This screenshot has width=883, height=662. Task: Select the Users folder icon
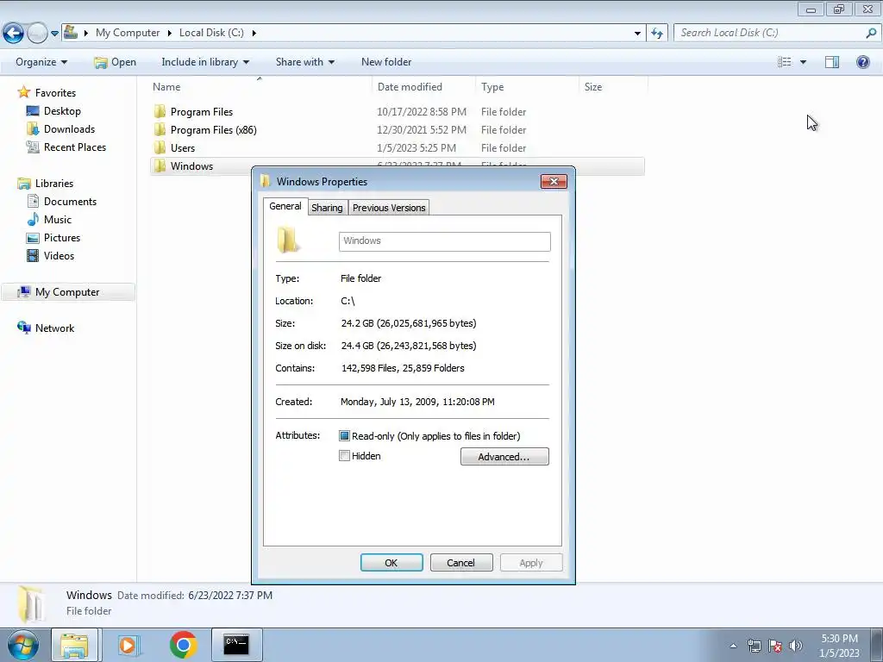160,147
